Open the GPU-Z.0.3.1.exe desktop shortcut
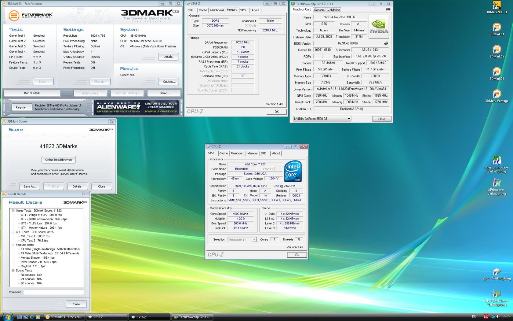Image resolution: width=513 pixels, height=321 pixels. tap(497, 298)
